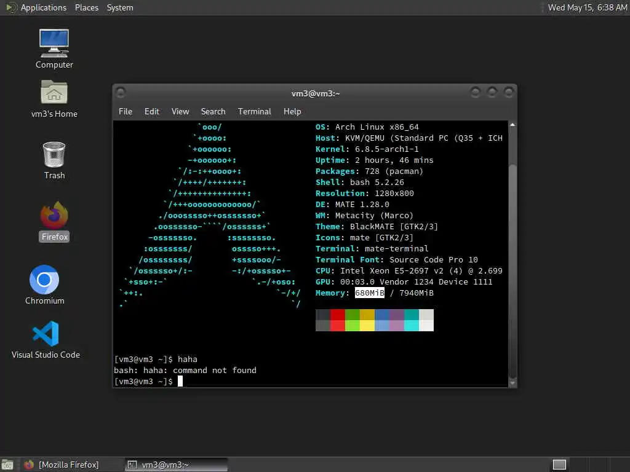Click the 'Metacity (Marco)' WM value
Image resolution: width=630 pixels, height=472 pixels.
pos(375,216)
